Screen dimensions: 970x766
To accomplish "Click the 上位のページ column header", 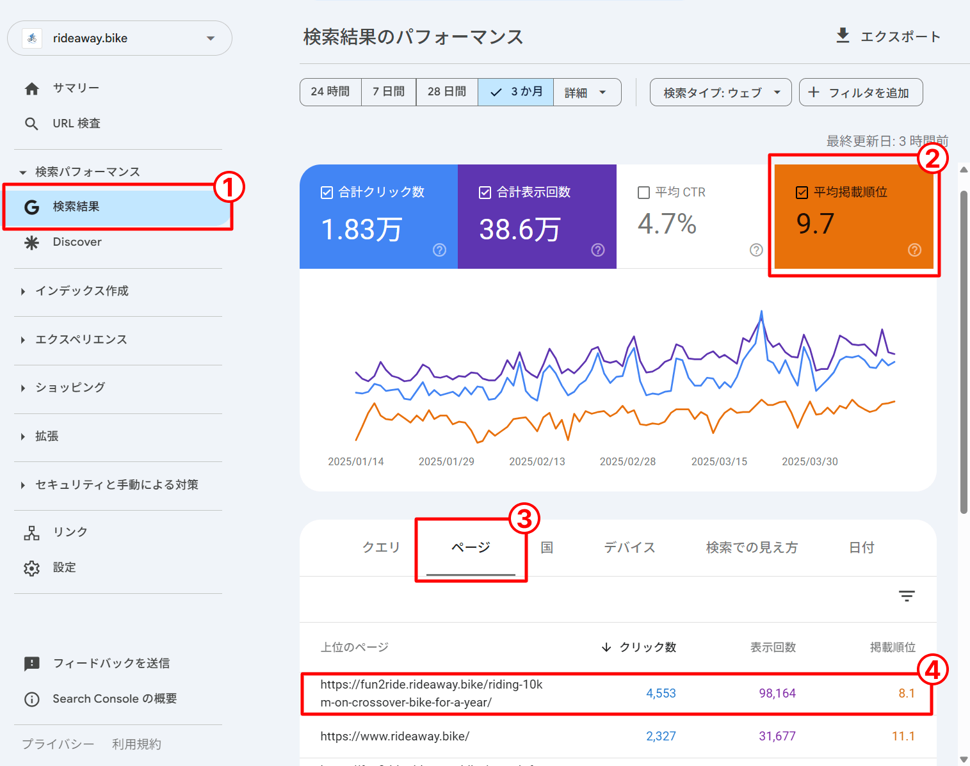I will coord(355,648).
